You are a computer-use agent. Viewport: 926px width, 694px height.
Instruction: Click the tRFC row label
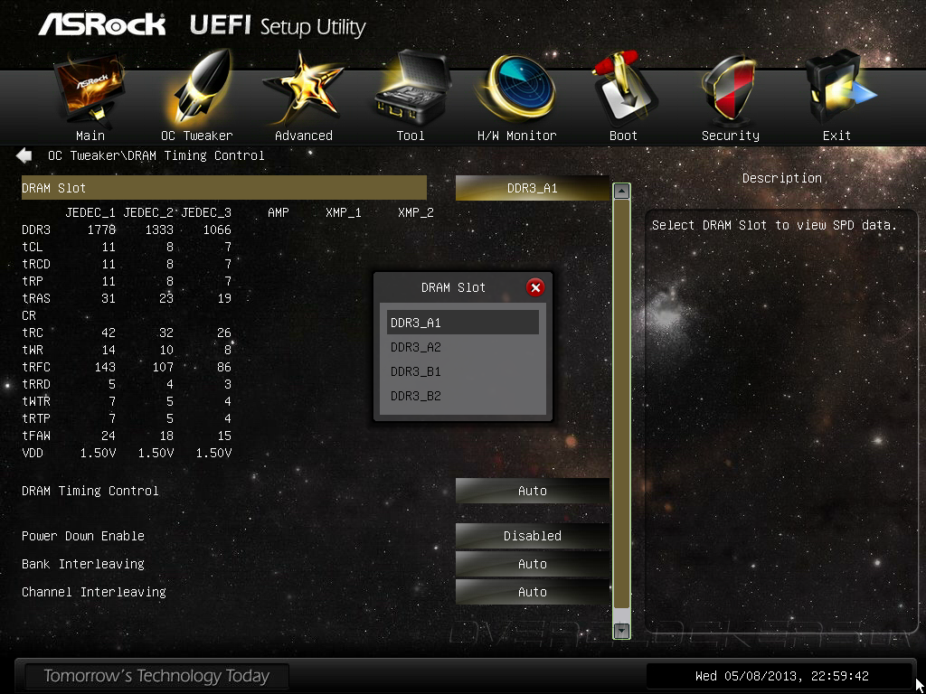[36, 367]
